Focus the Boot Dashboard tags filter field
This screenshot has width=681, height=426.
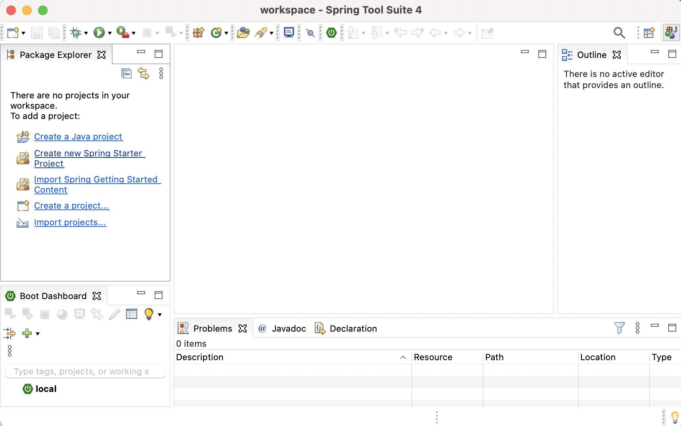(x=85, y=372)
